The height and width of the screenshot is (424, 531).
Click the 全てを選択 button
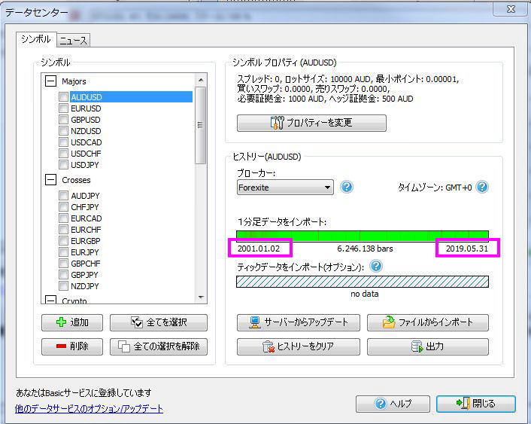pos(159,322)
